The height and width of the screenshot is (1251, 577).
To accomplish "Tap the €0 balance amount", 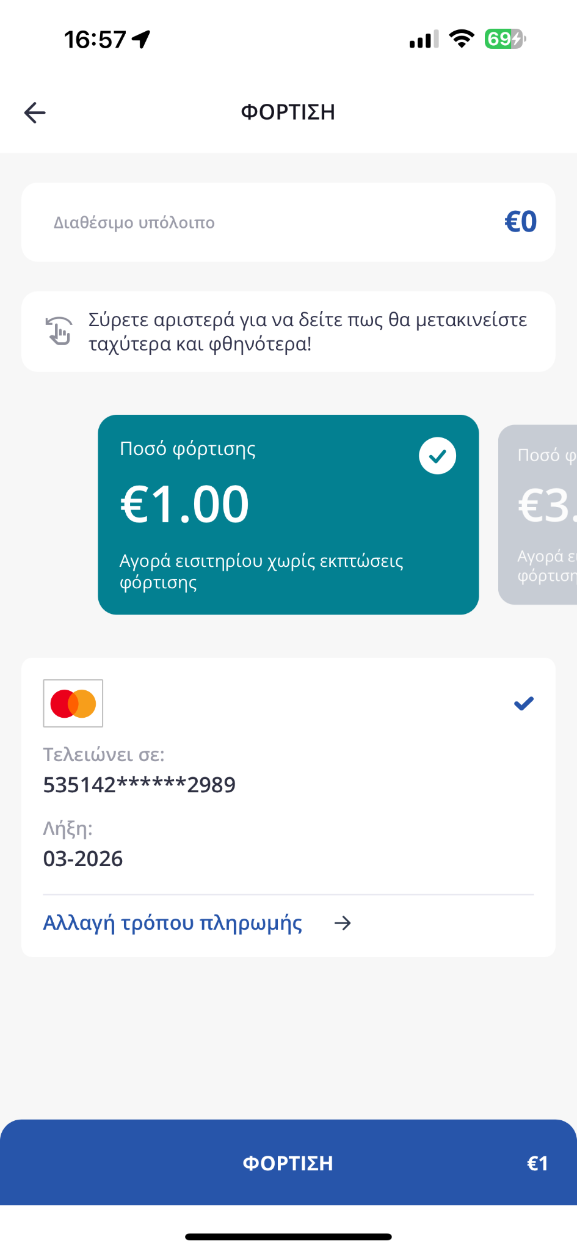I will pyautogui.click(x=520, y=222).
